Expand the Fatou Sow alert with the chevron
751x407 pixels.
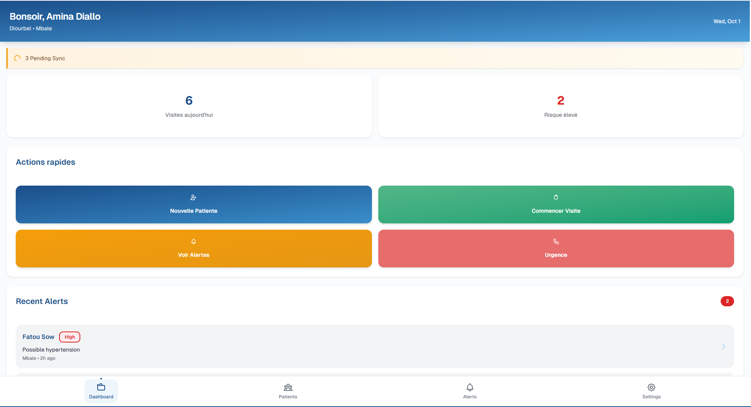[x=723, y=346]
